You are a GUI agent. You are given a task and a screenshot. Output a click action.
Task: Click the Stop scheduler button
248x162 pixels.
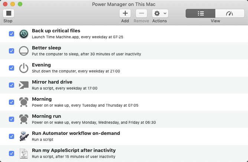tap(9, 13)
